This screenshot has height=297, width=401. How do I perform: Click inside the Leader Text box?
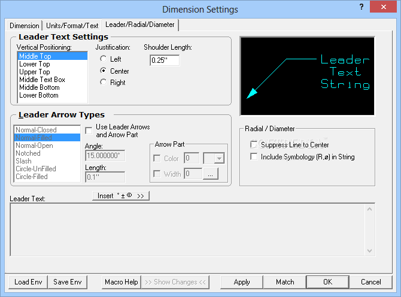point(188,229)
